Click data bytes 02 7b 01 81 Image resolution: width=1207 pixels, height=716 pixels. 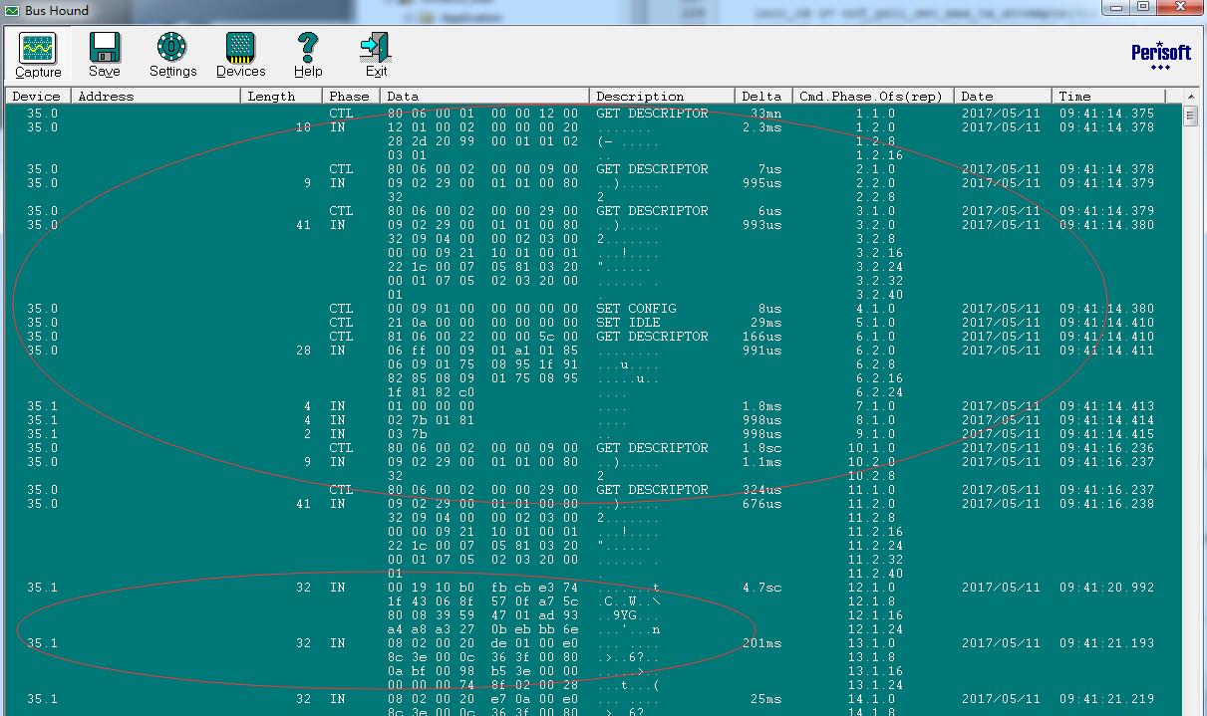(x=431, y=420)
